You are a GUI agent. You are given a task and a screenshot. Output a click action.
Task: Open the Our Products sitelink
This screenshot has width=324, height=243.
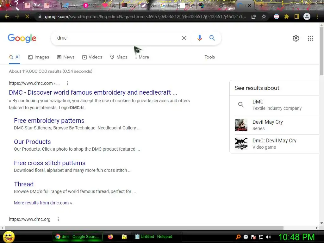(33, 142)
